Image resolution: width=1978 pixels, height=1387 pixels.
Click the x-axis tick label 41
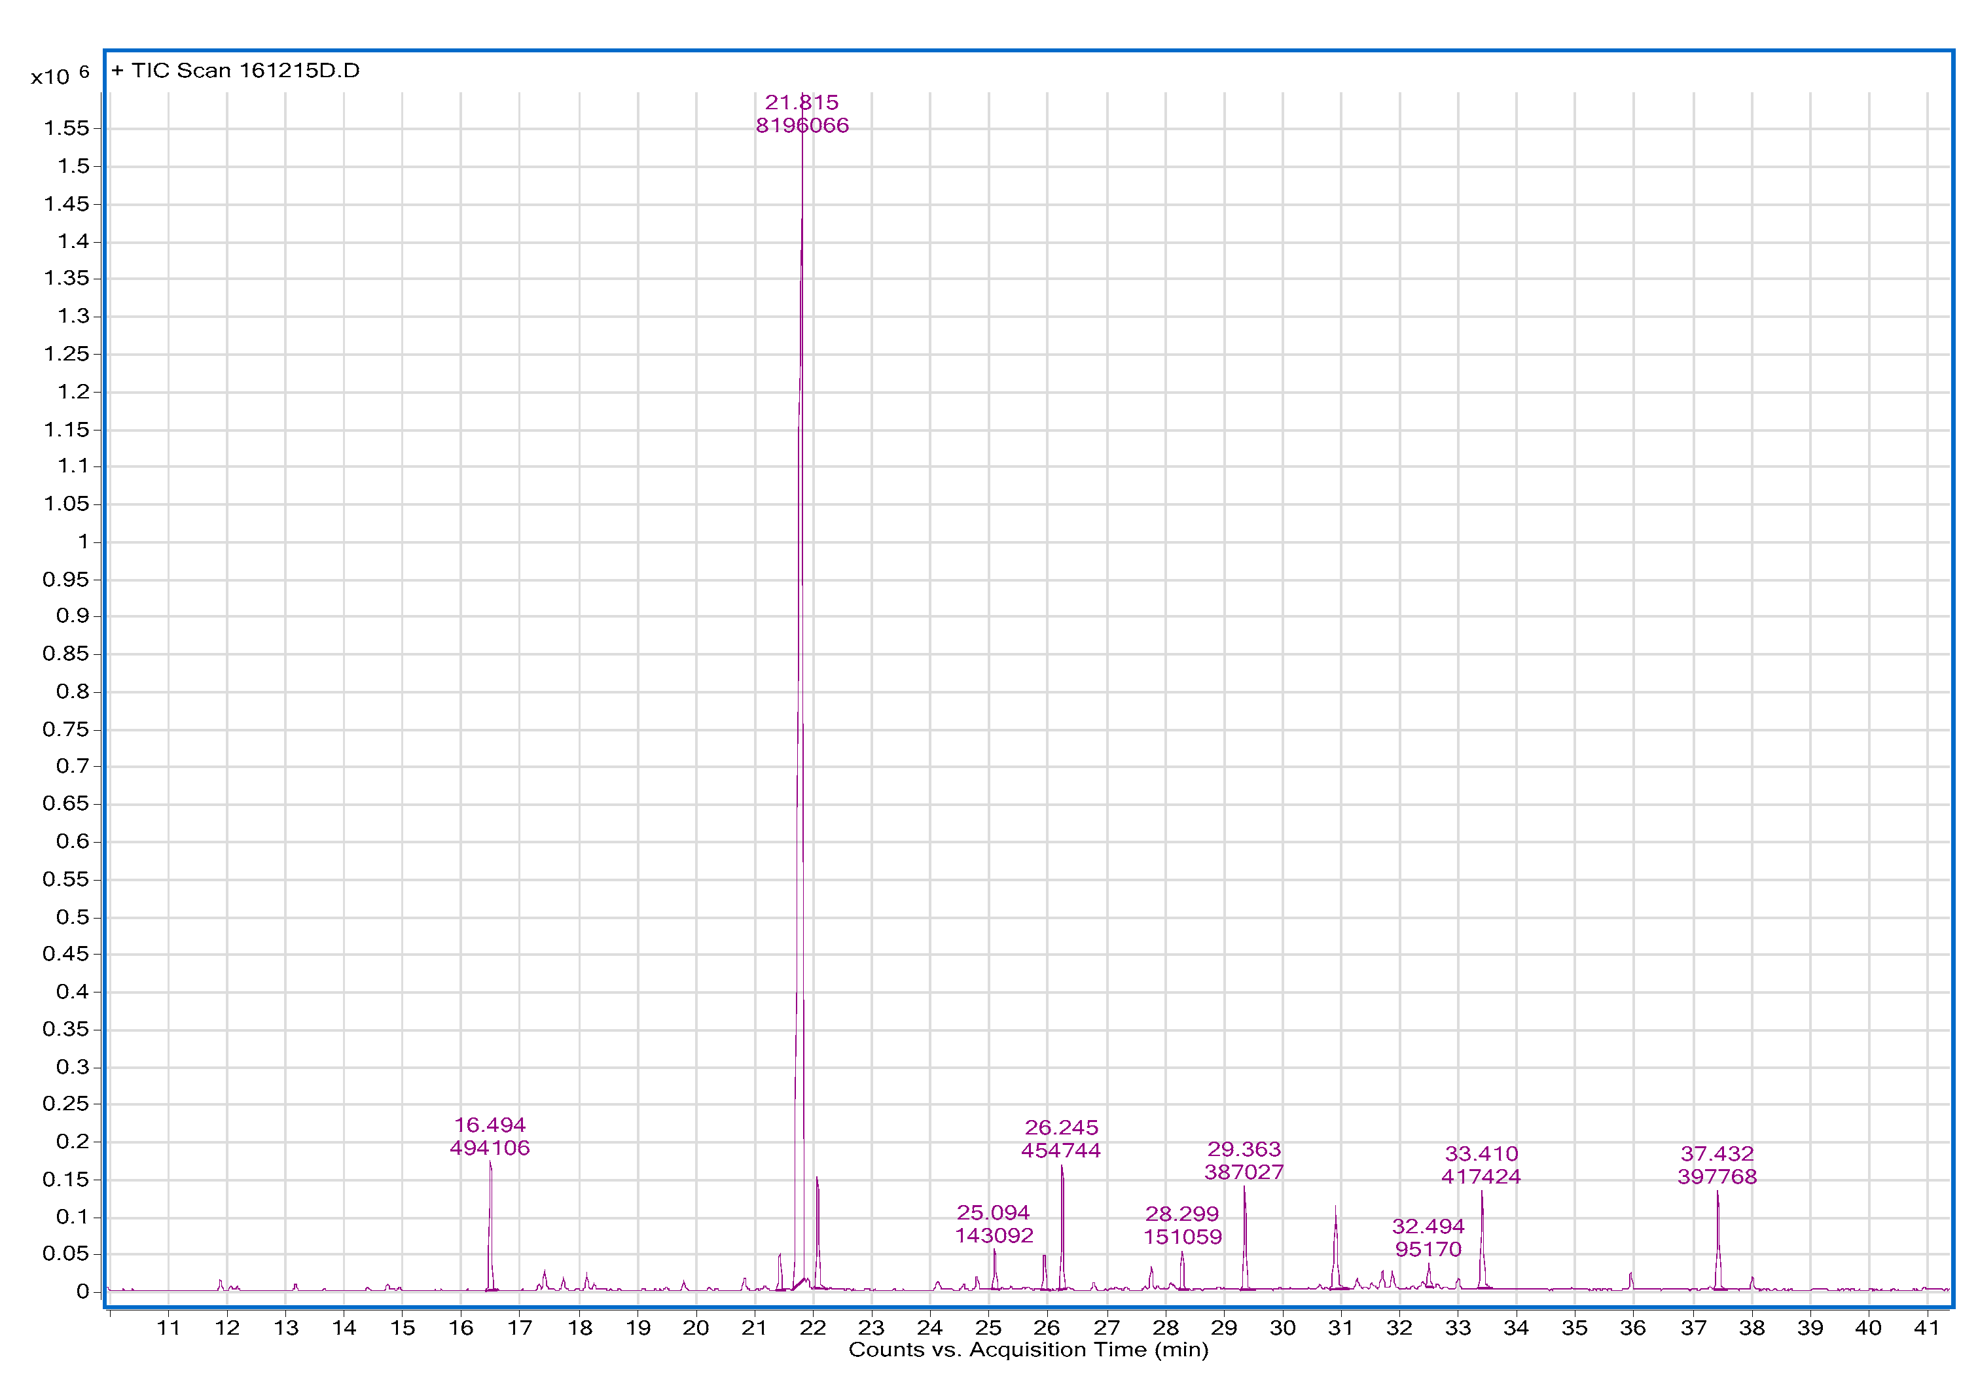pyautogui.click(x=1926, y=1327)
